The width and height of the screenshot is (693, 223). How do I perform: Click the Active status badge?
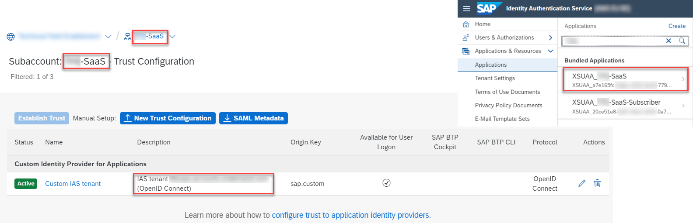26,184
